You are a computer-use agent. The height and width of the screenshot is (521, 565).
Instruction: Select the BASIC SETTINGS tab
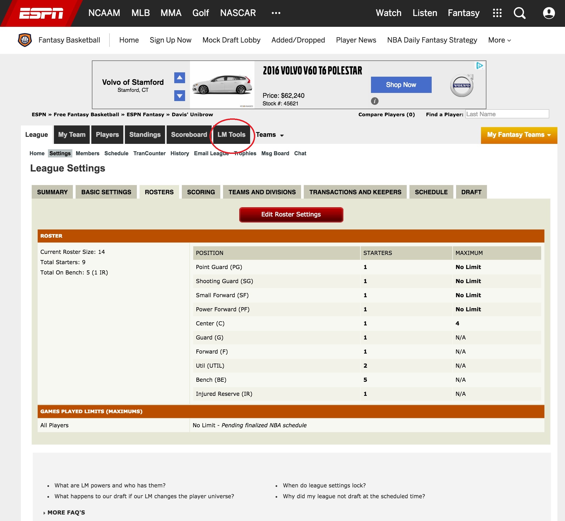pyautogui.click(x=106, y=192)
